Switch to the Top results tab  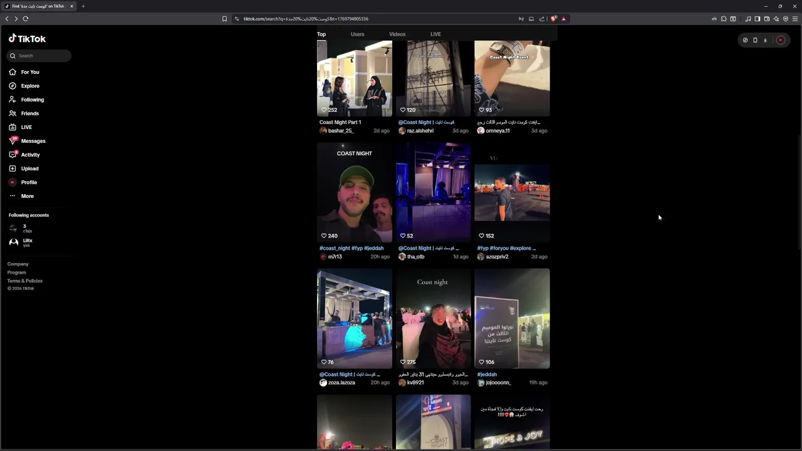[321, 34]
